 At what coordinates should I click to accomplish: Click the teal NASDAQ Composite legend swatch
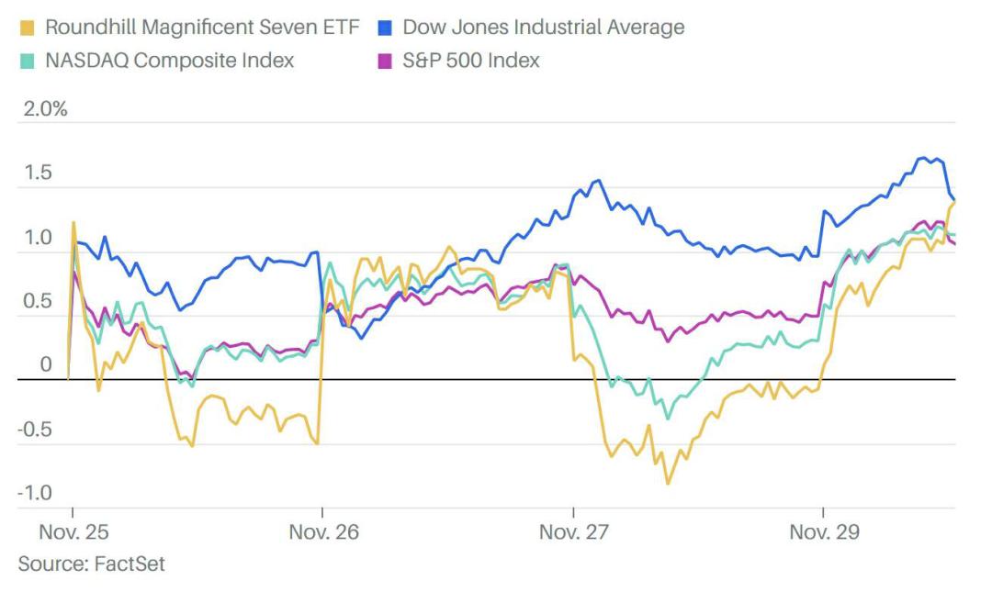(28, 61)
